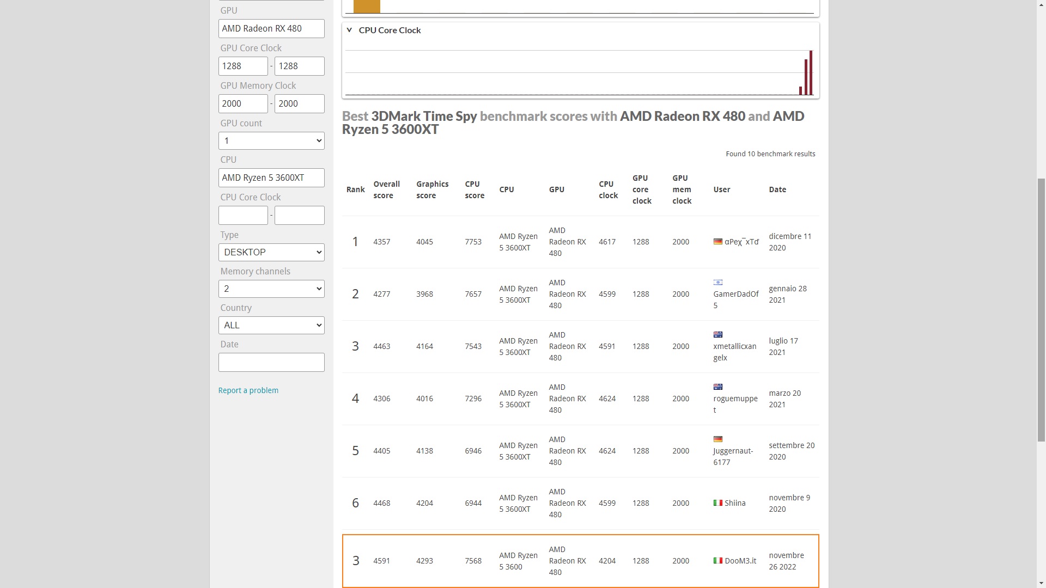Screen dimensions: 1046x588
Task: Click the flag icon above GamerDadOf5
Action: point(717,283)
